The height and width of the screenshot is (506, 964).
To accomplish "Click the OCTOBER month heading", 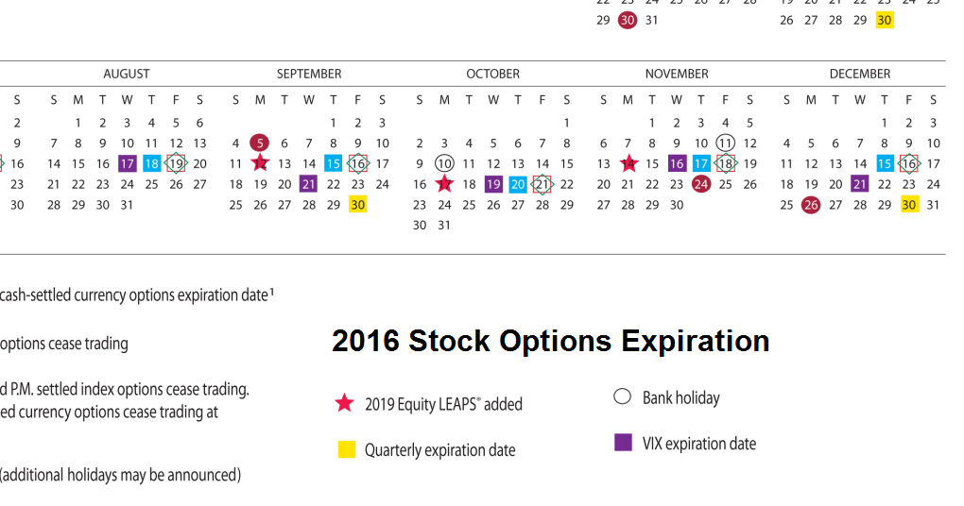I will (492, 74).
